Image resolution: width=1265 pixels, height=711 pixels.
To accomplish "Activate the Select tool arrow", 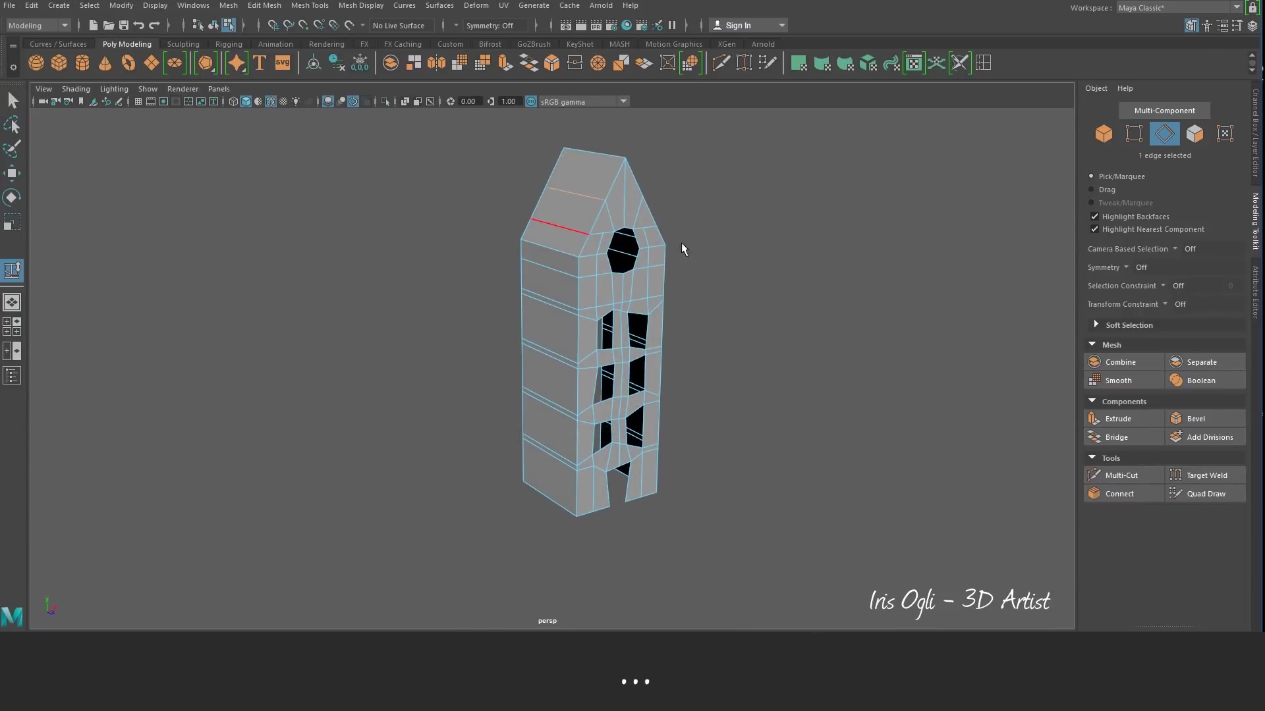I will coord(13,100).
